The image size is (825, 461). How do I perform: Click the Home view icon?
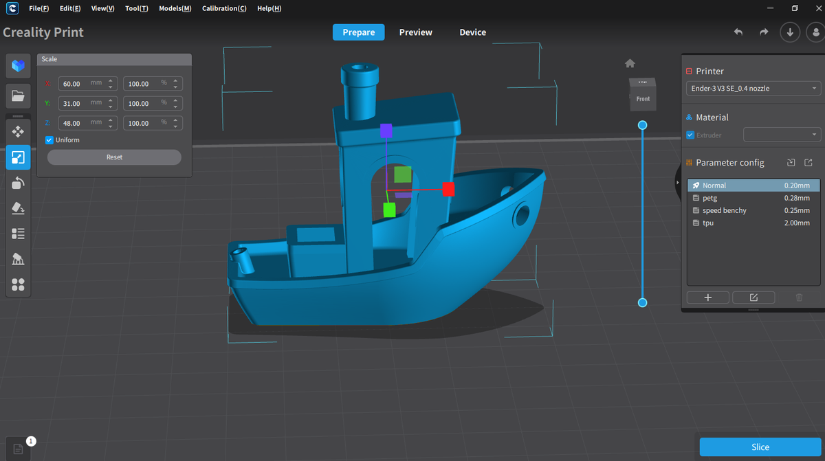point(630,63)
